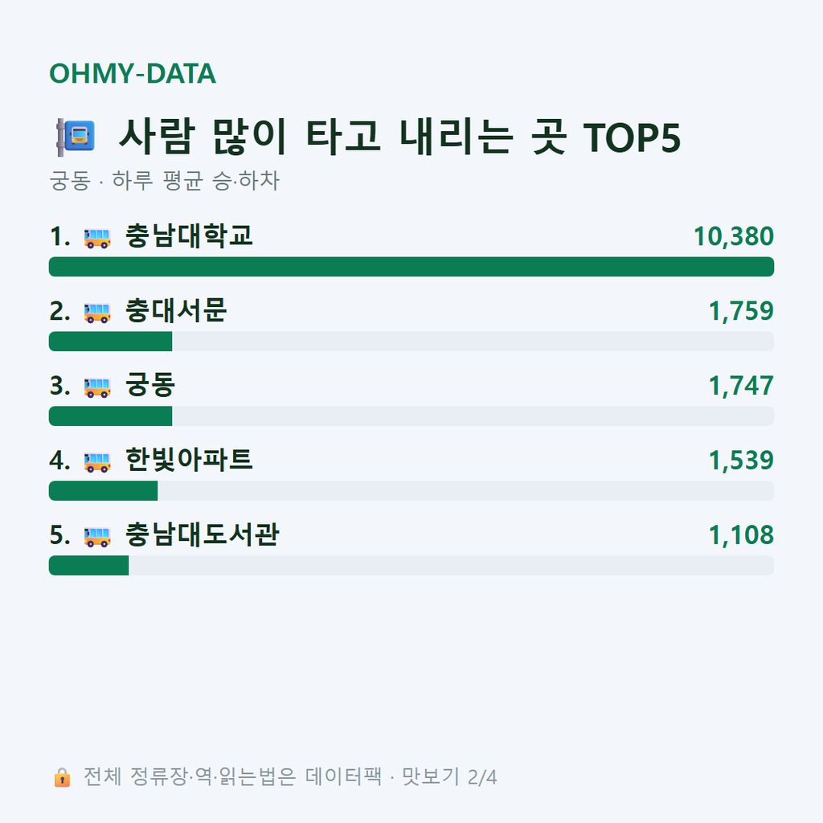Select the 충남대도서관 station name

tap(202, 534)
